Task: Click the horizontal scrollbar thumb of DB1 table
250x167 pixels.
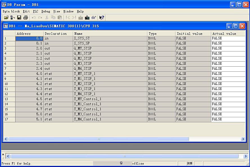Action: (99, 139)
